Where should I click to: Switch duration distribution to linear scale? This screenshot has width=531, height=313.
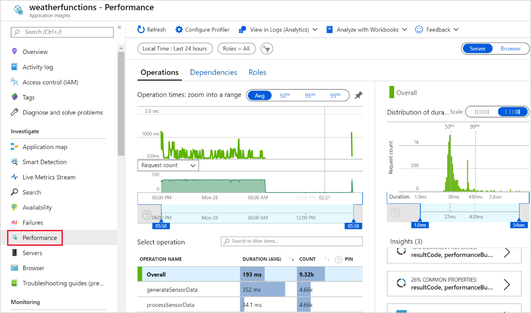[x=482, y=111]
